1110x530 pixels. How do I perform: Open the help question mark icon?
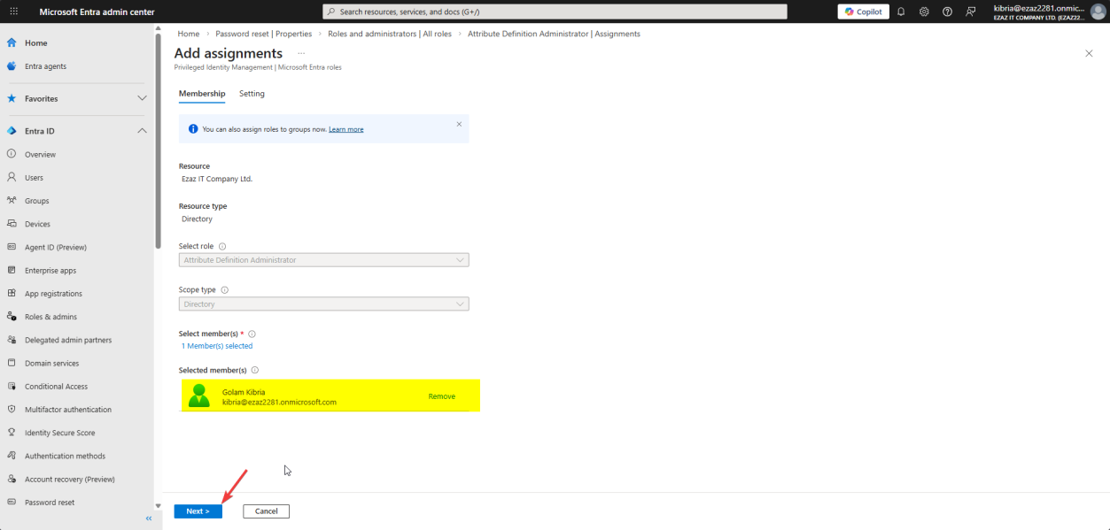coord(947,12)
